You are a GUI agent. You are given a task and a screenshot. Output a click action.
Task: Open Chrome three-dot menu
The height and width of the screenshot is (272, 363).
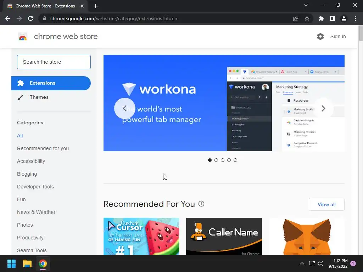click(355, 18)
